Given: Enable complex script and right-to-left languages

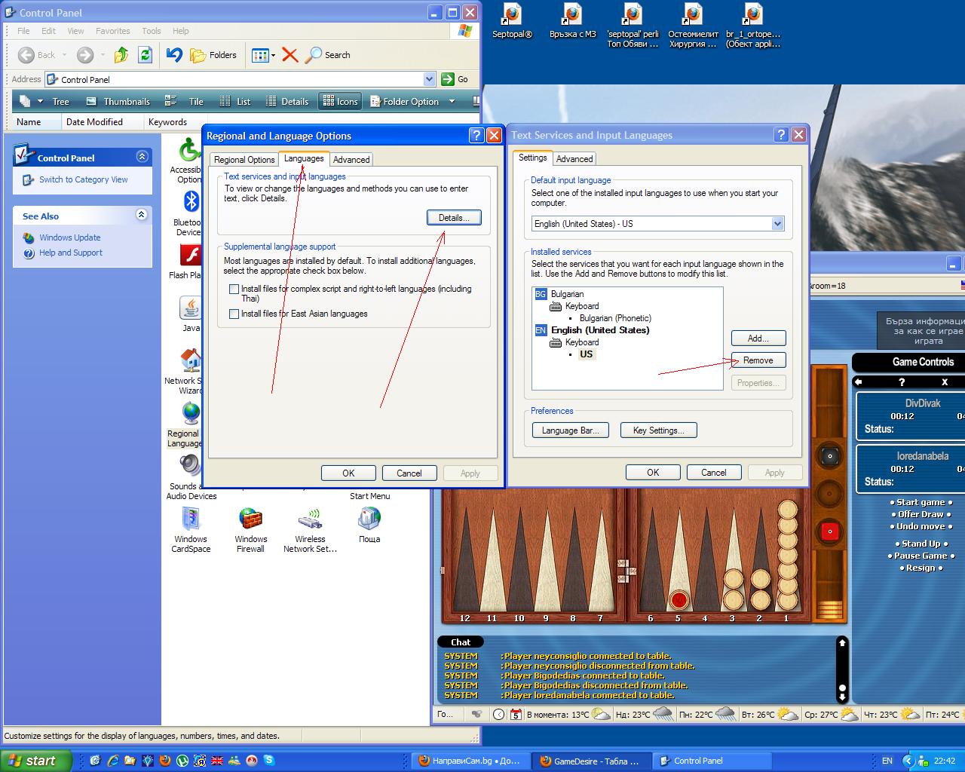Looking at the screenshot, I should [234, 289].
